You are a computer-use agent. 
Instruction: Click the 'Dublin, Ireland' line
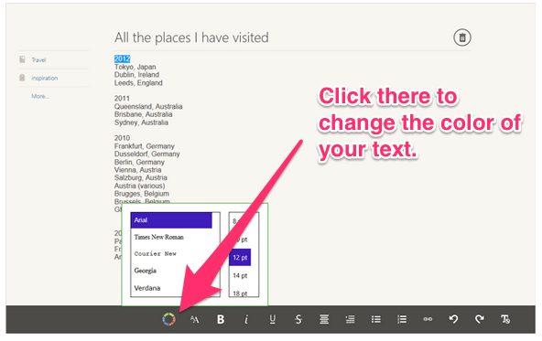[x=137, y=75]
